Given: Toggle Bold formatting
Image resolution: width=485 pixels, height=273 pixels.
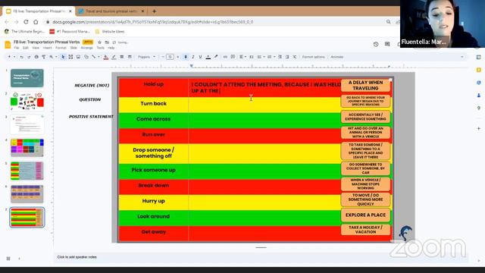Looking at the screenshot, I should [186, 57].
